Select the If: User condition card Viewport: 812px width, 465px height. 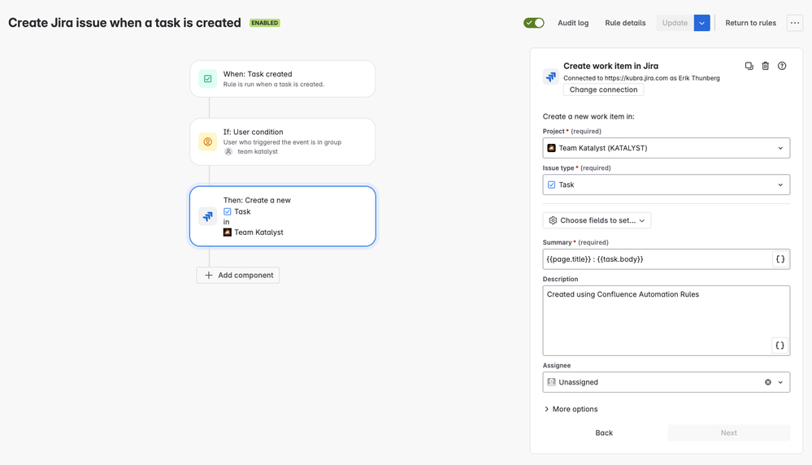[x=283, y=142]
